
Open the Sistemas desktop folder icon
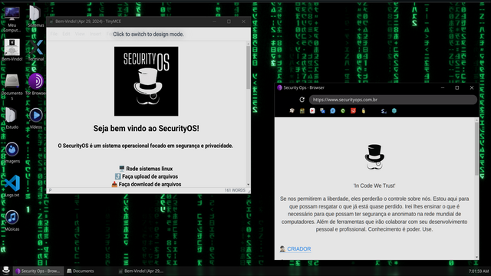tap(35, 16)
